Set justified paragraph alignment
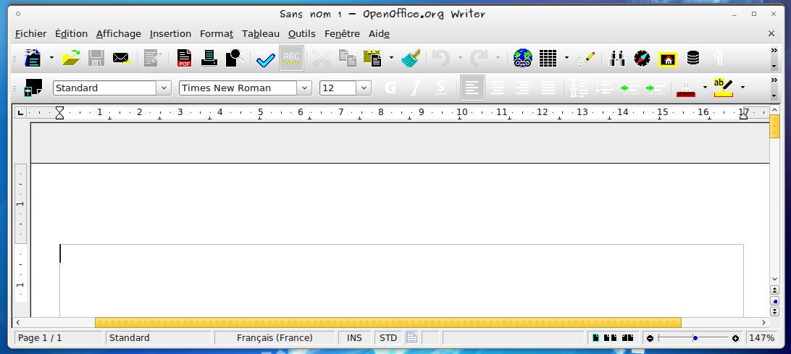 point(548,88)
